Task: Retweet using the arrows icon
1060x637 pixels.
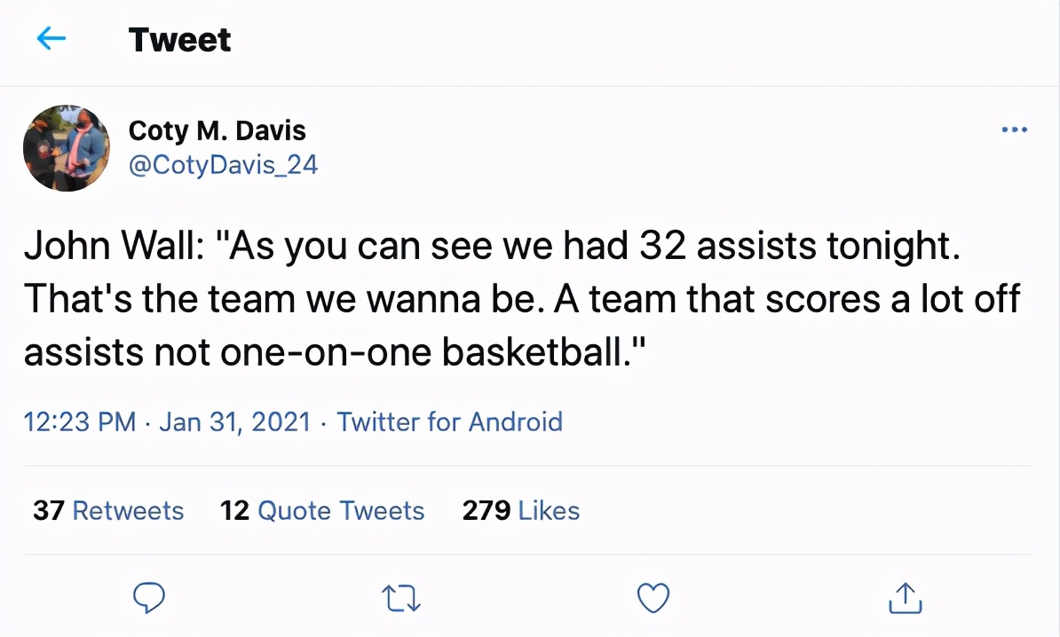Action: [x=402, y=599]
